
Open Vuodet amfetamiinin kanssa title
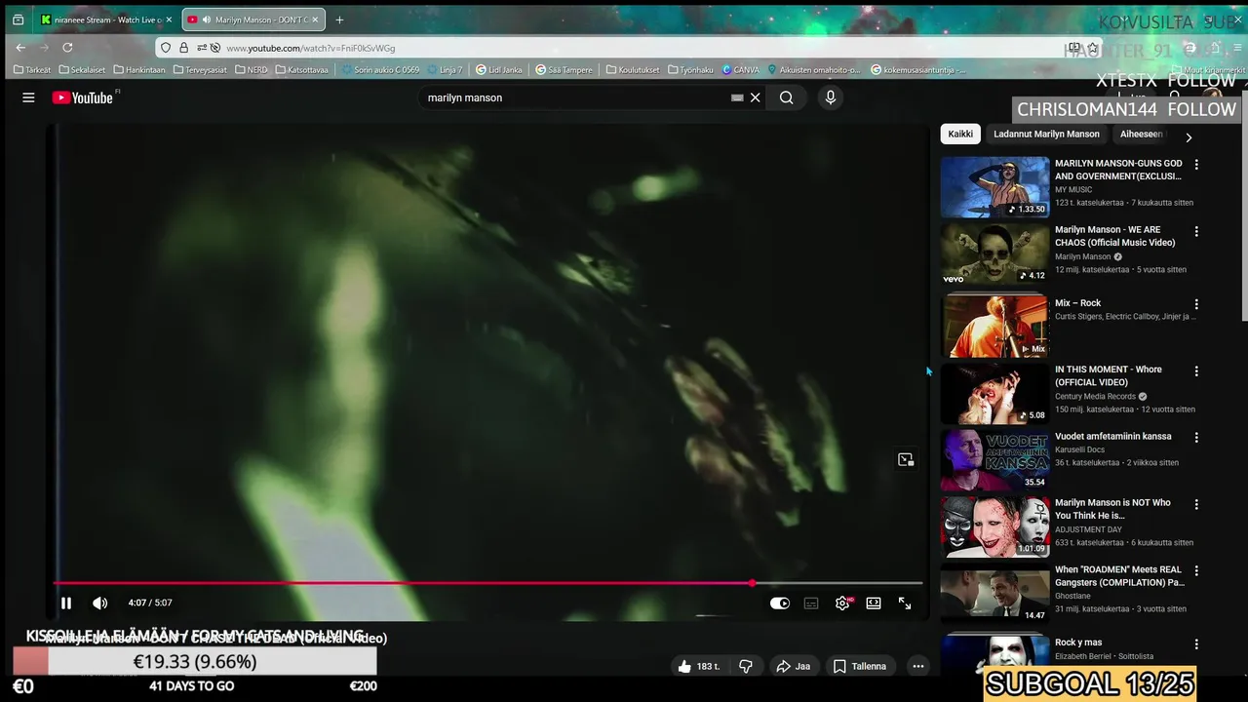click(1113, 436)
